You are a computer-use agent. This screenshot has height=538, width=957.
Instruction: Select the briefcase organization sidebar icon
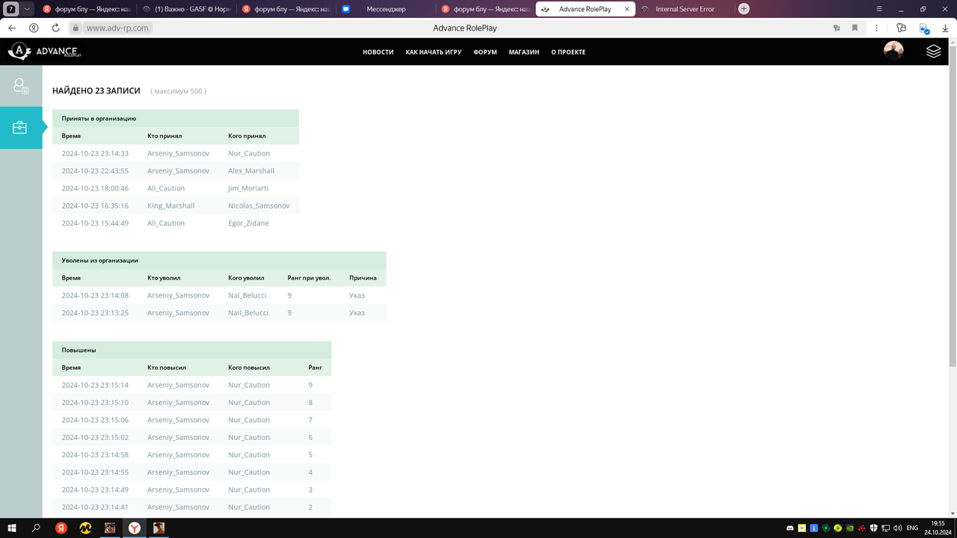point(20,128)
